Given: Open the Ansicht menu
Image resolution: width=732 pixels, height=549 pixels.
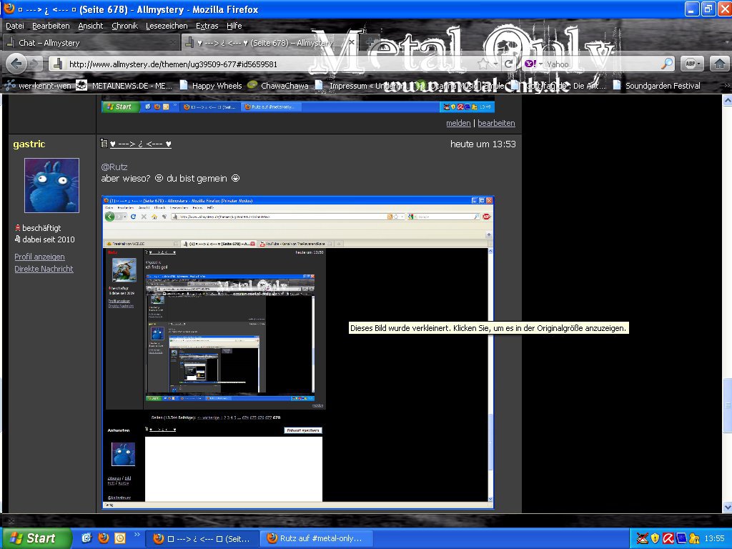Looking at the screenshot, I should point(91,26).
